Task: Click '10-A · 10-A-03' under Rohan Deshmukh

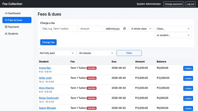Action: (x=46, y=102)
